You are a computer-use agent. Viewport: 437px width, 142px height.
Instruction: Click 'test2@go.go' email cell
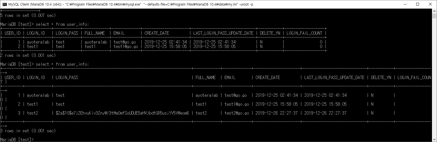click(237, 113)
